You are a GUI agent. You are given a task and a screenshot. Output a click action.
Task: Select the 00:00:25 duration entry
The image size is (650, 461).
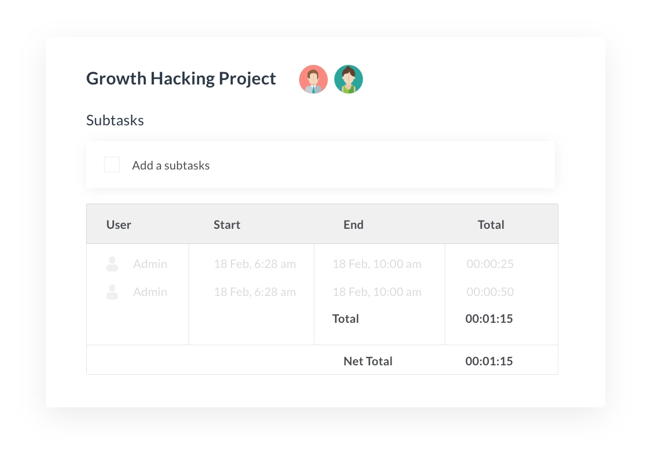[490, 264]
